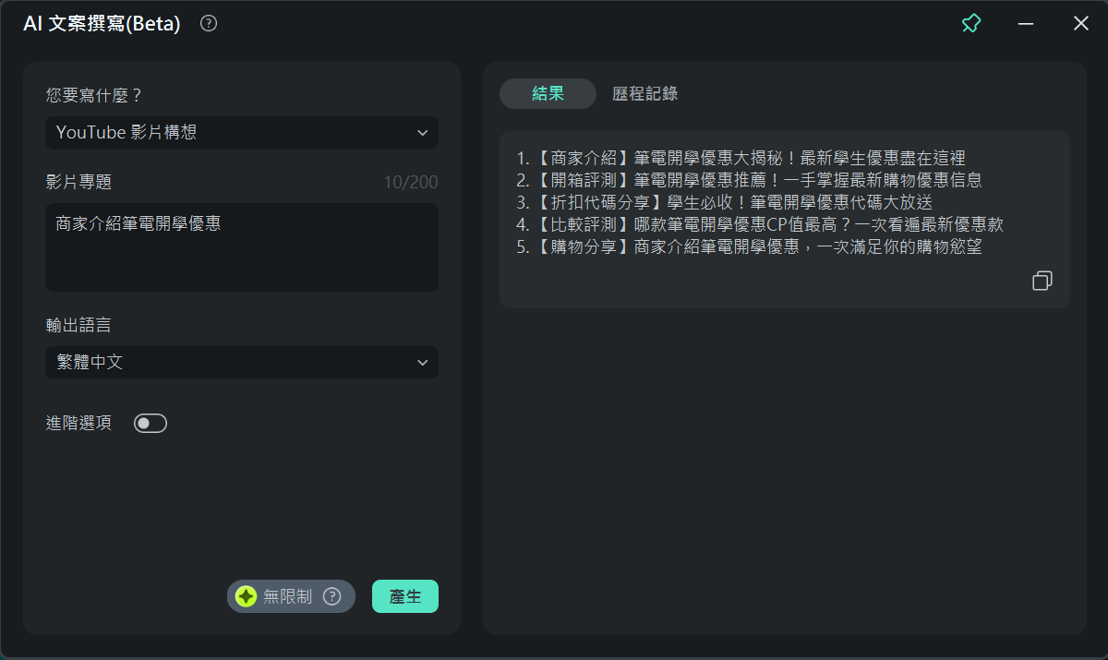Click the 影片專題 label

(x=78, y=183)
